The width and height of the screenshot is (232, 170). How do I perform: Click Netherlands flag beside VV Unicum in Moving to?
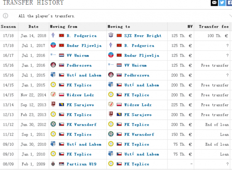119,65
